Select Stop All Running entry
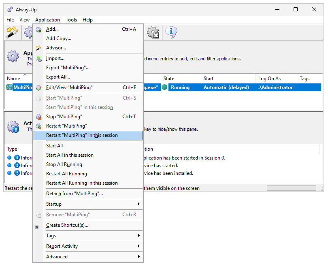 [x=88, y=165]
